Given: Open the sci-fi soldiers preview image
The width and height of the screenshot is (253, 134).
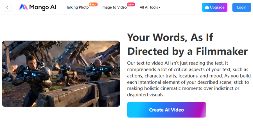Looking at the screenshot, I should point(61,74).
